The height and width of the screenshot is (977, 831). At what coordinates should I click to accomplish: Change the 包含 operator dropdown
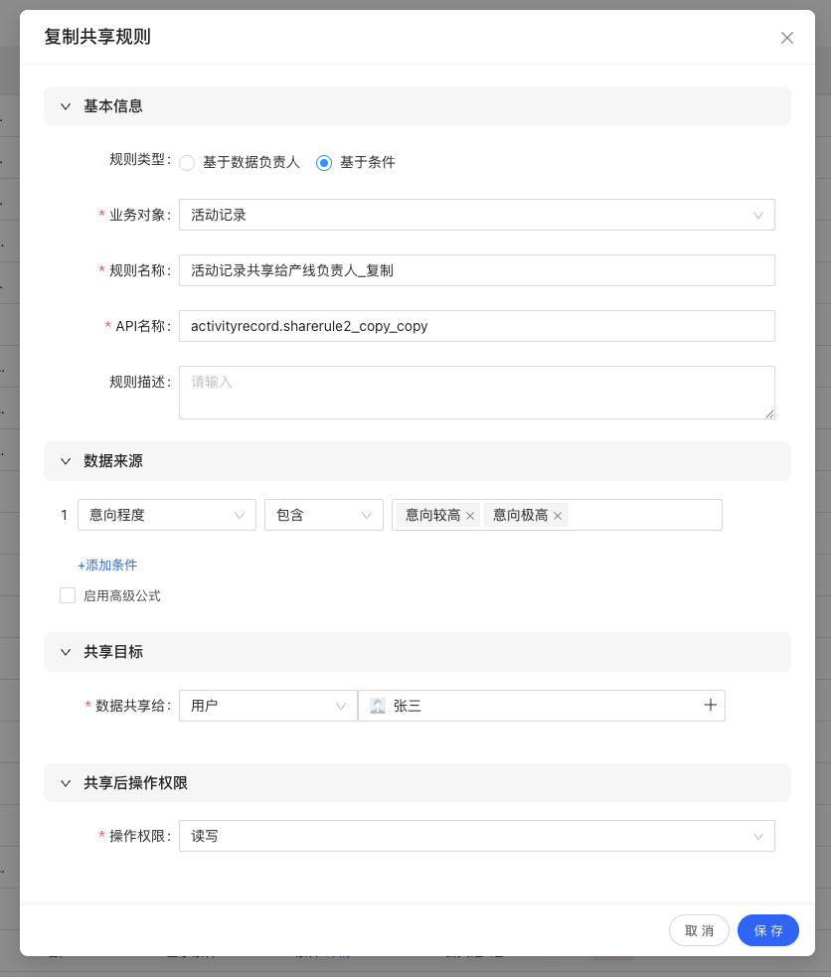click(323, 515)
